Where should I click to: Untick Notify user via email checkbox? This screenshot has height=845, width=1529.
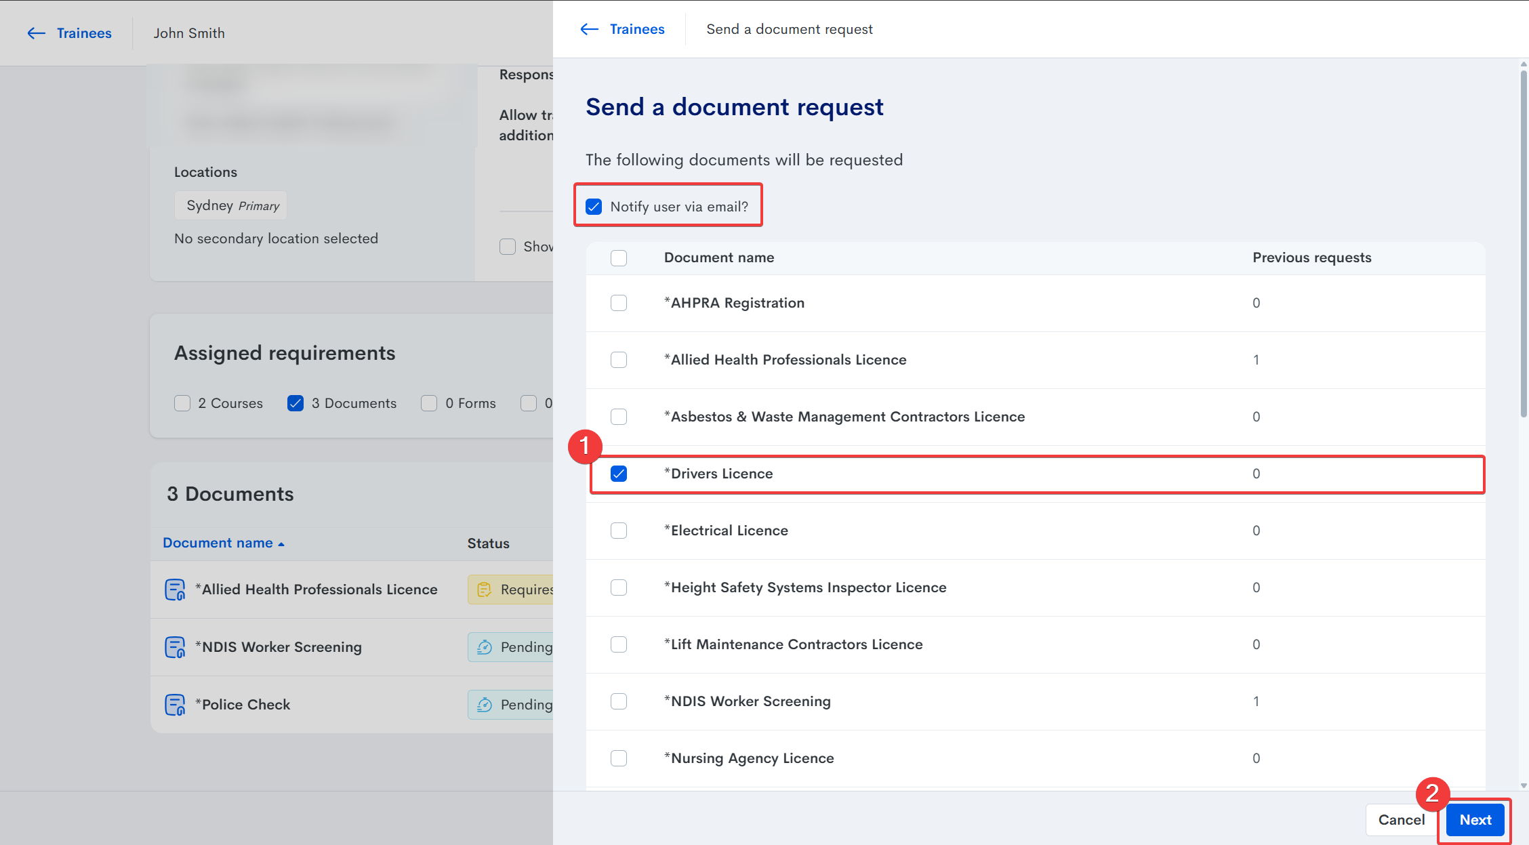(x=594, y=207)
